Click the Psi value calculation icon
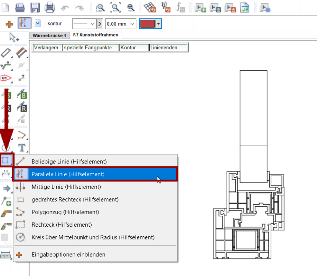317x276 pixels. (x=166, y=7)
